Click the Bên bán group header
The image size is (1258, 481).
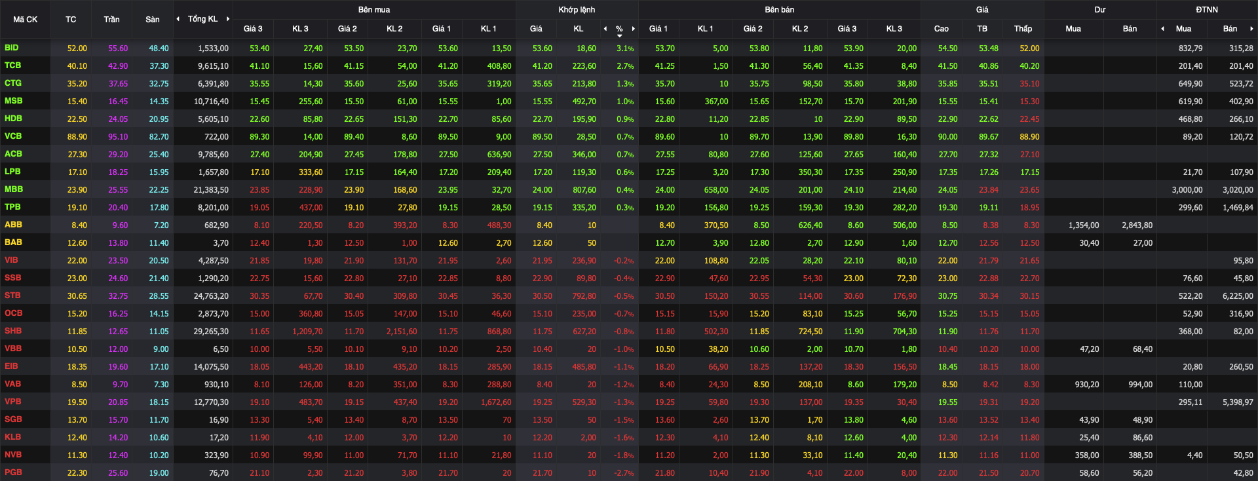780,10
